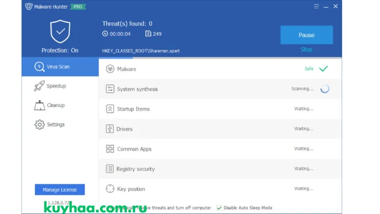Click the System synthesis sliders icon
This screenshot has height=214, width=380.
110,89
